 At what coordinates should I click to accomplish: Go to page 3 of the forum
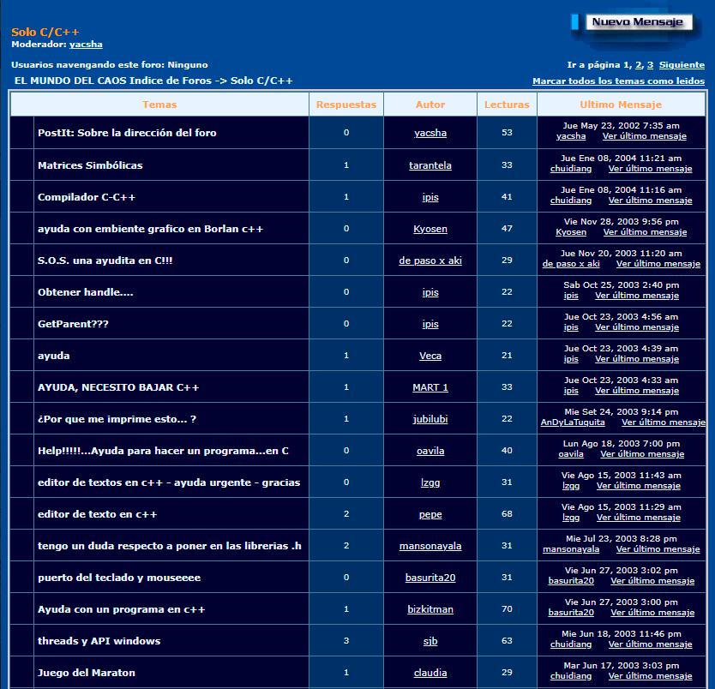coord(650,65)
